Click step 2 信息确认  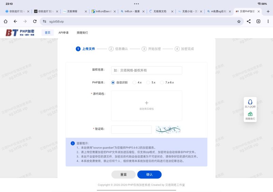118,49
